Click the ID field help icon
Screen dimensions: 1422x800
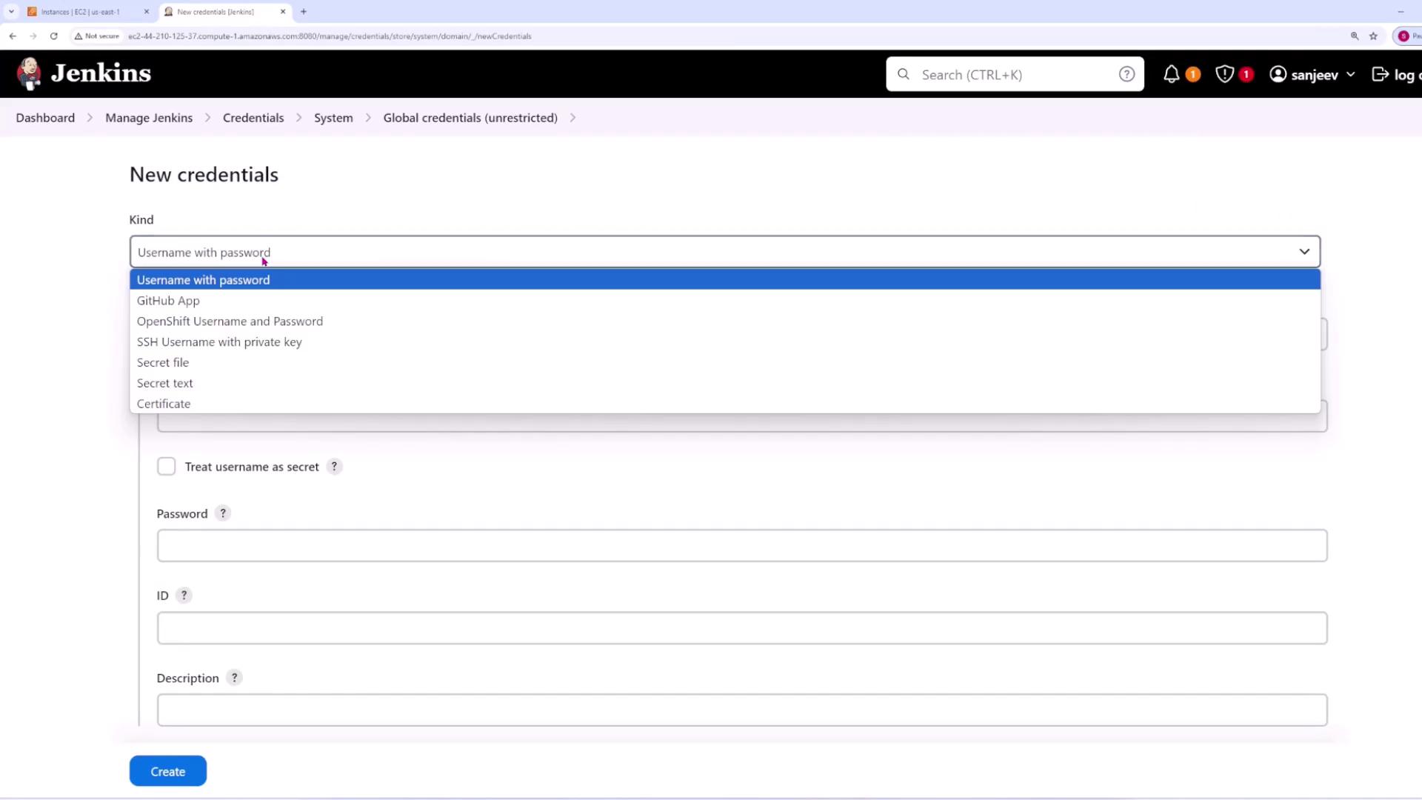184,596
